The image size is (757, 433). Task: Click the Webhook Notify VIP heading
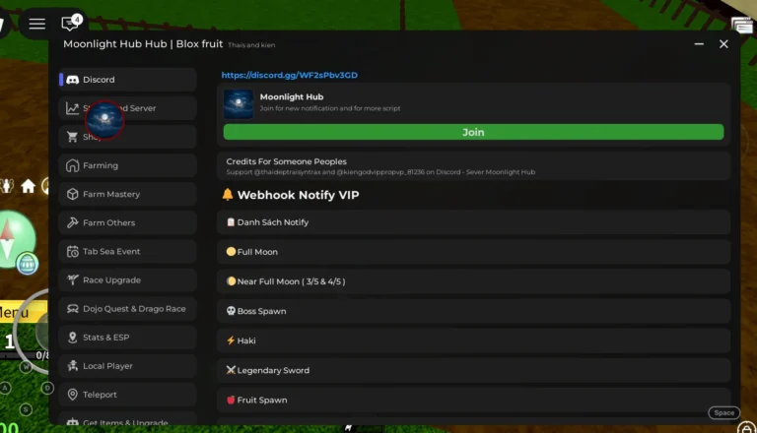click(298, 195)
